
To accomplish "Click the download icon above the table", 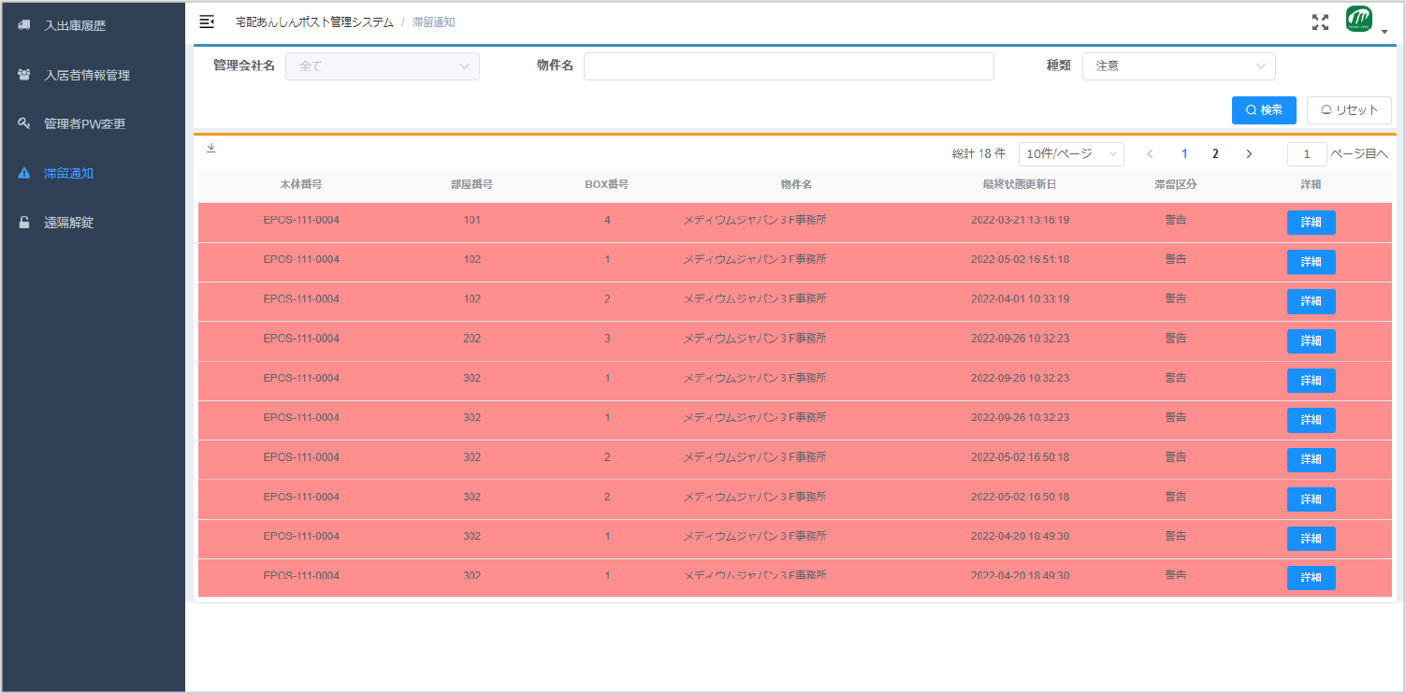I will (x=210, y=148).
